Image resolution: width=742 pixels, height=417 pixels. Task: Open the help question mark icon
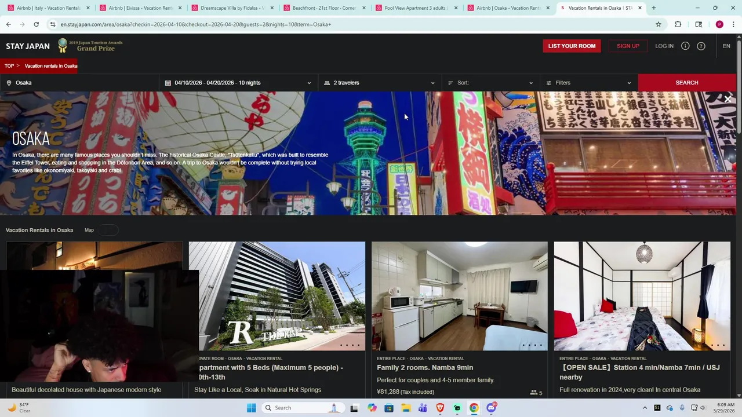point(701,46)
